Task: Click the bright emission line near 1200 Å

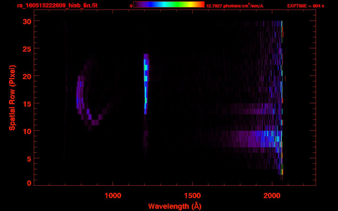Action: click(146, 84)
